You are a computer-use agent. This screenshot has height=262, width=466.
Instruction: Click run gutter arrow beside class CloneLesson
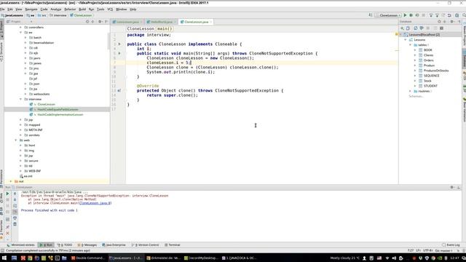(119, 44)
